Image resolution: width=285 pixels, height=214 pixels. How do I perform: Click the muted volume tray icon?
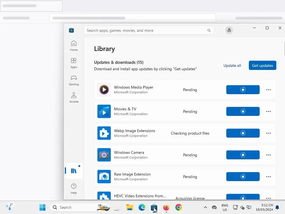(x=242, y=207)
